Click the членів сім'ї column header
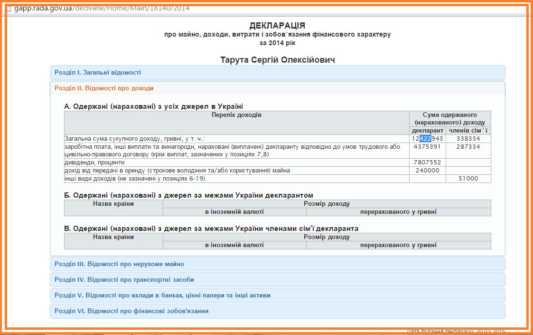This screenshot has width=533, height=335. (468, 130)
